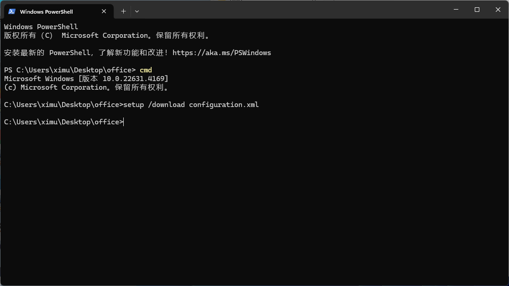Open a new tab with the plus icon
This screenshot has height=286, width=509.
[x=123, y=11]
